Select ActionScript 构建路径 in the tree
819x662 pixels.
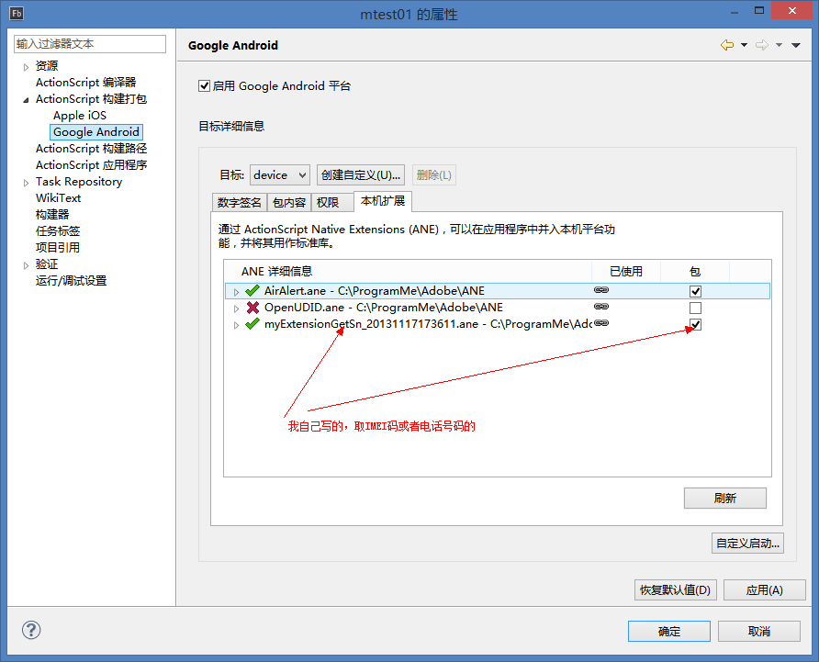91,149
